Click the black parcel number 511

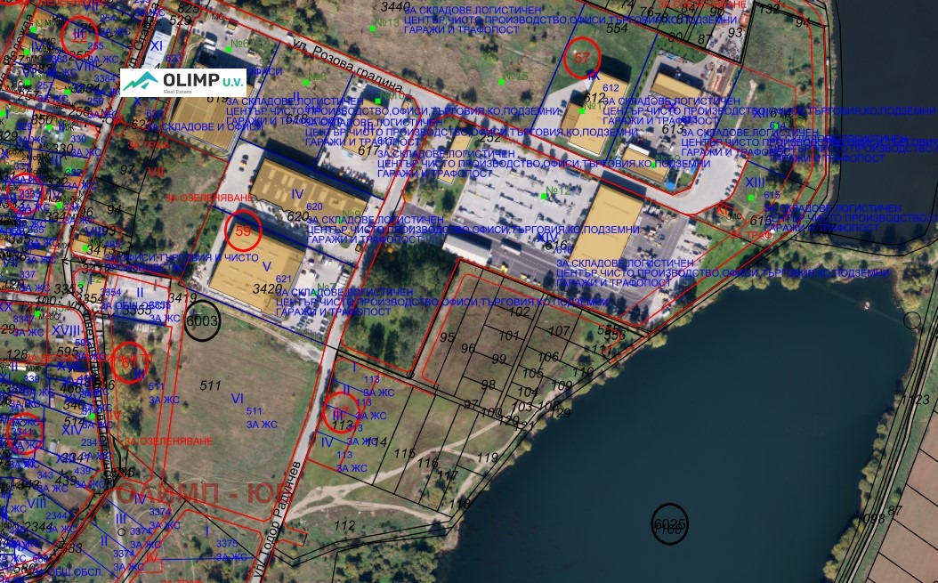coord(210,385)
